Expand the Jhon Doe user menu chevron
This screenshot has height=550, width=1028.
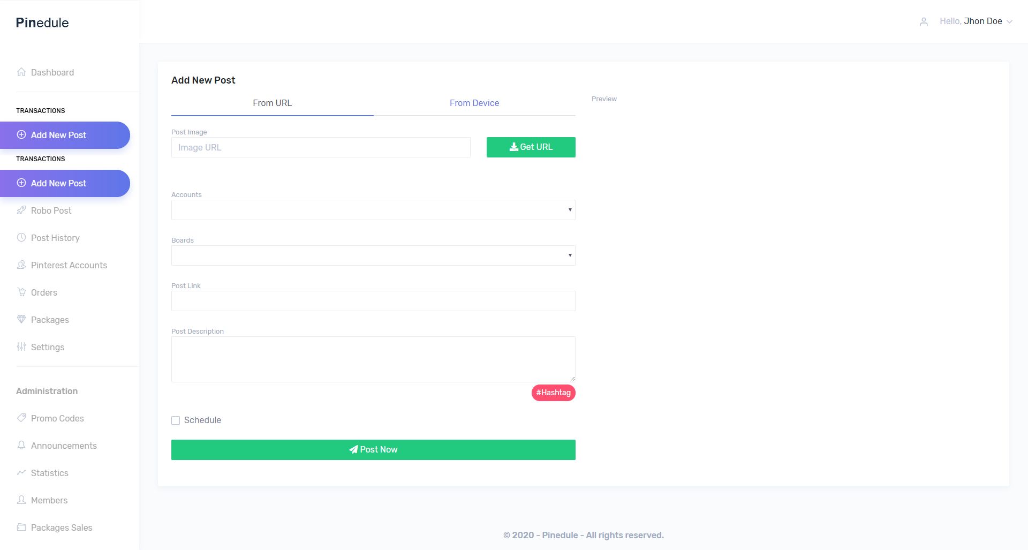1009,21
